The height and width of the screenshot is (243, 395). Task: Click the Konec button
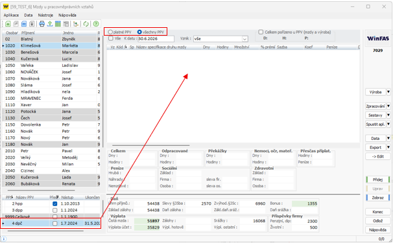377,212
